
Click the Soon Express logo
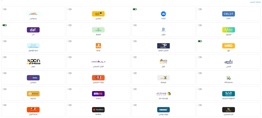coord(33,62)
